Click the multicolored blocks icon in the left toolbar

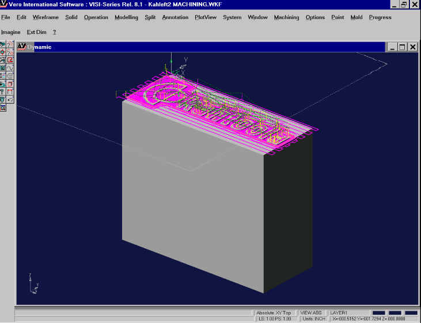point(3,76)
